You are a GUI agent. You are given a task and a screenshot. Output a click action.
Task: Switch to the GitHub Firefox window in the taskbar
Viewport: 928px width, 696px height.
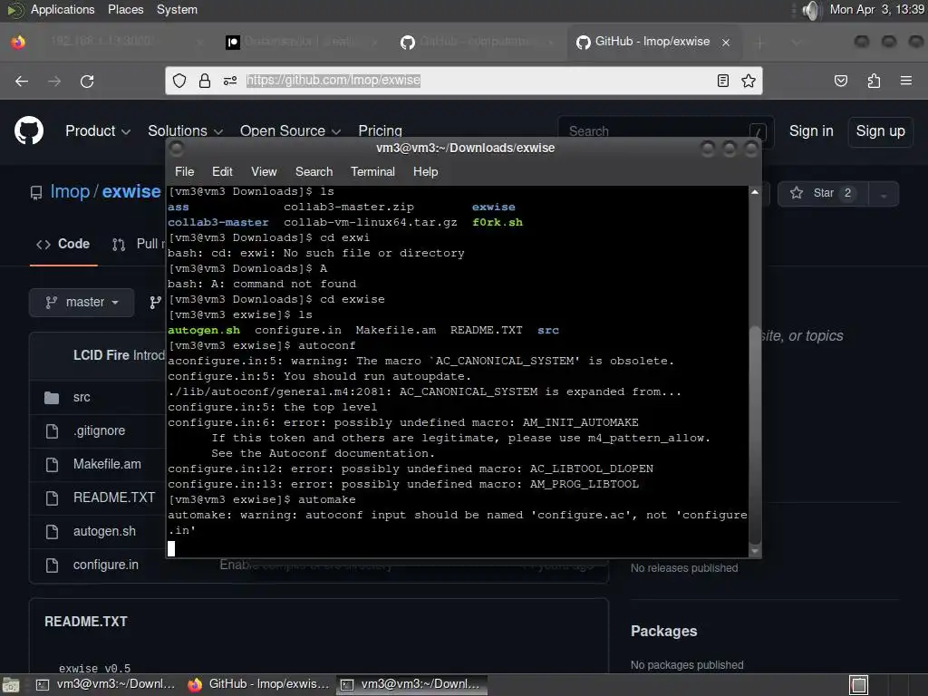point(258,685)
